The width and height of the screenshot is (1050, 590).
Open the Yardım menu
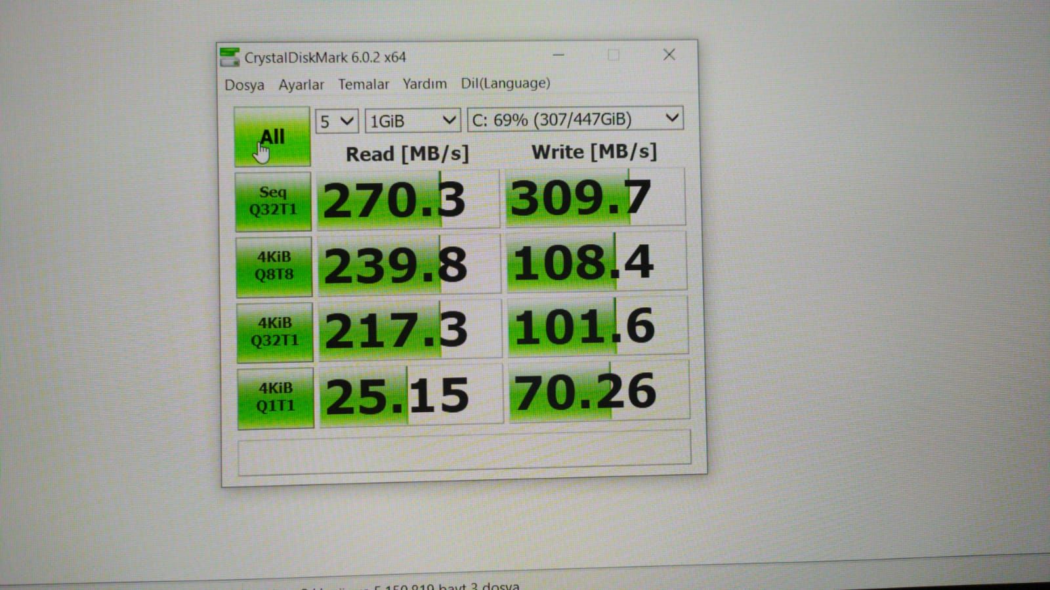[x=425, y=83]
